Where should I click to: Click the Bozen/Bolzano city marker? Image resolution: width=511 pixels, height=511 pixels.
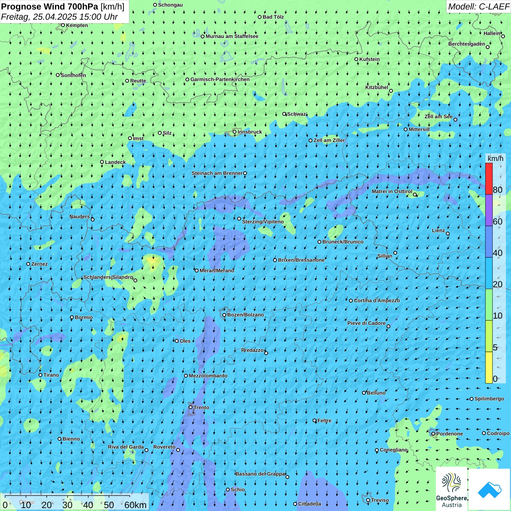coord(224,315)
